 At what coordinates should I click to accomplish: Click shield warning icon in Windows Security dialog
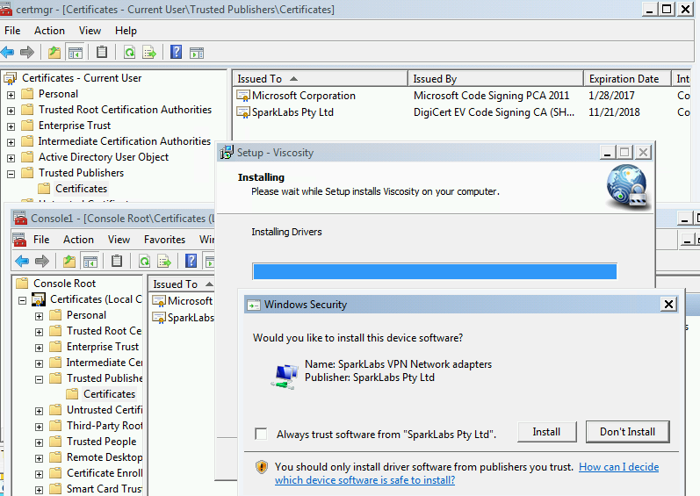pos(262,467)
